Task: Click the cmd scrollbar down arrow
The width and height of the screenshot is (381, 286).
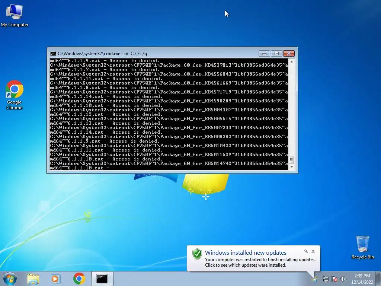Action: (x=292, y=167)
